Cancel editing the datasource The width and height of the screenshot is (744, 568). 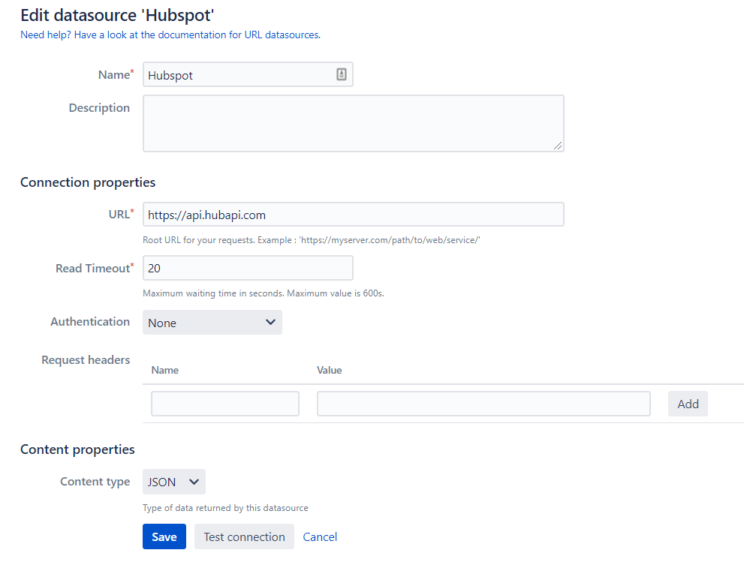tap(320, 536)
